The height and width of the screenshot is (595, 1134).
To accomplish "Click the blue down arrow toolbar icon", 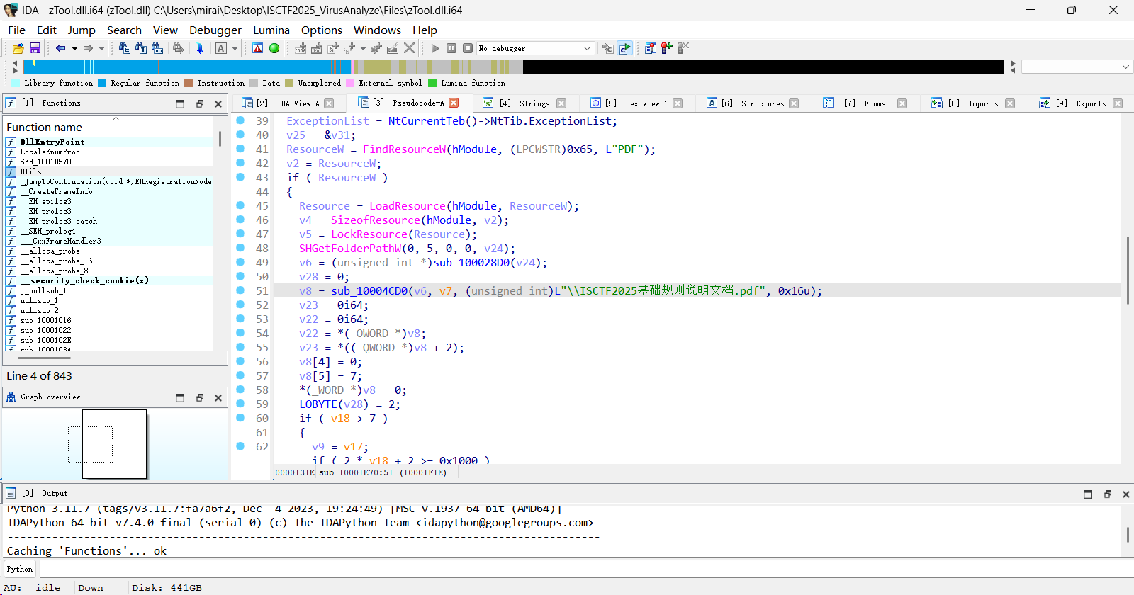I will 200,48.
